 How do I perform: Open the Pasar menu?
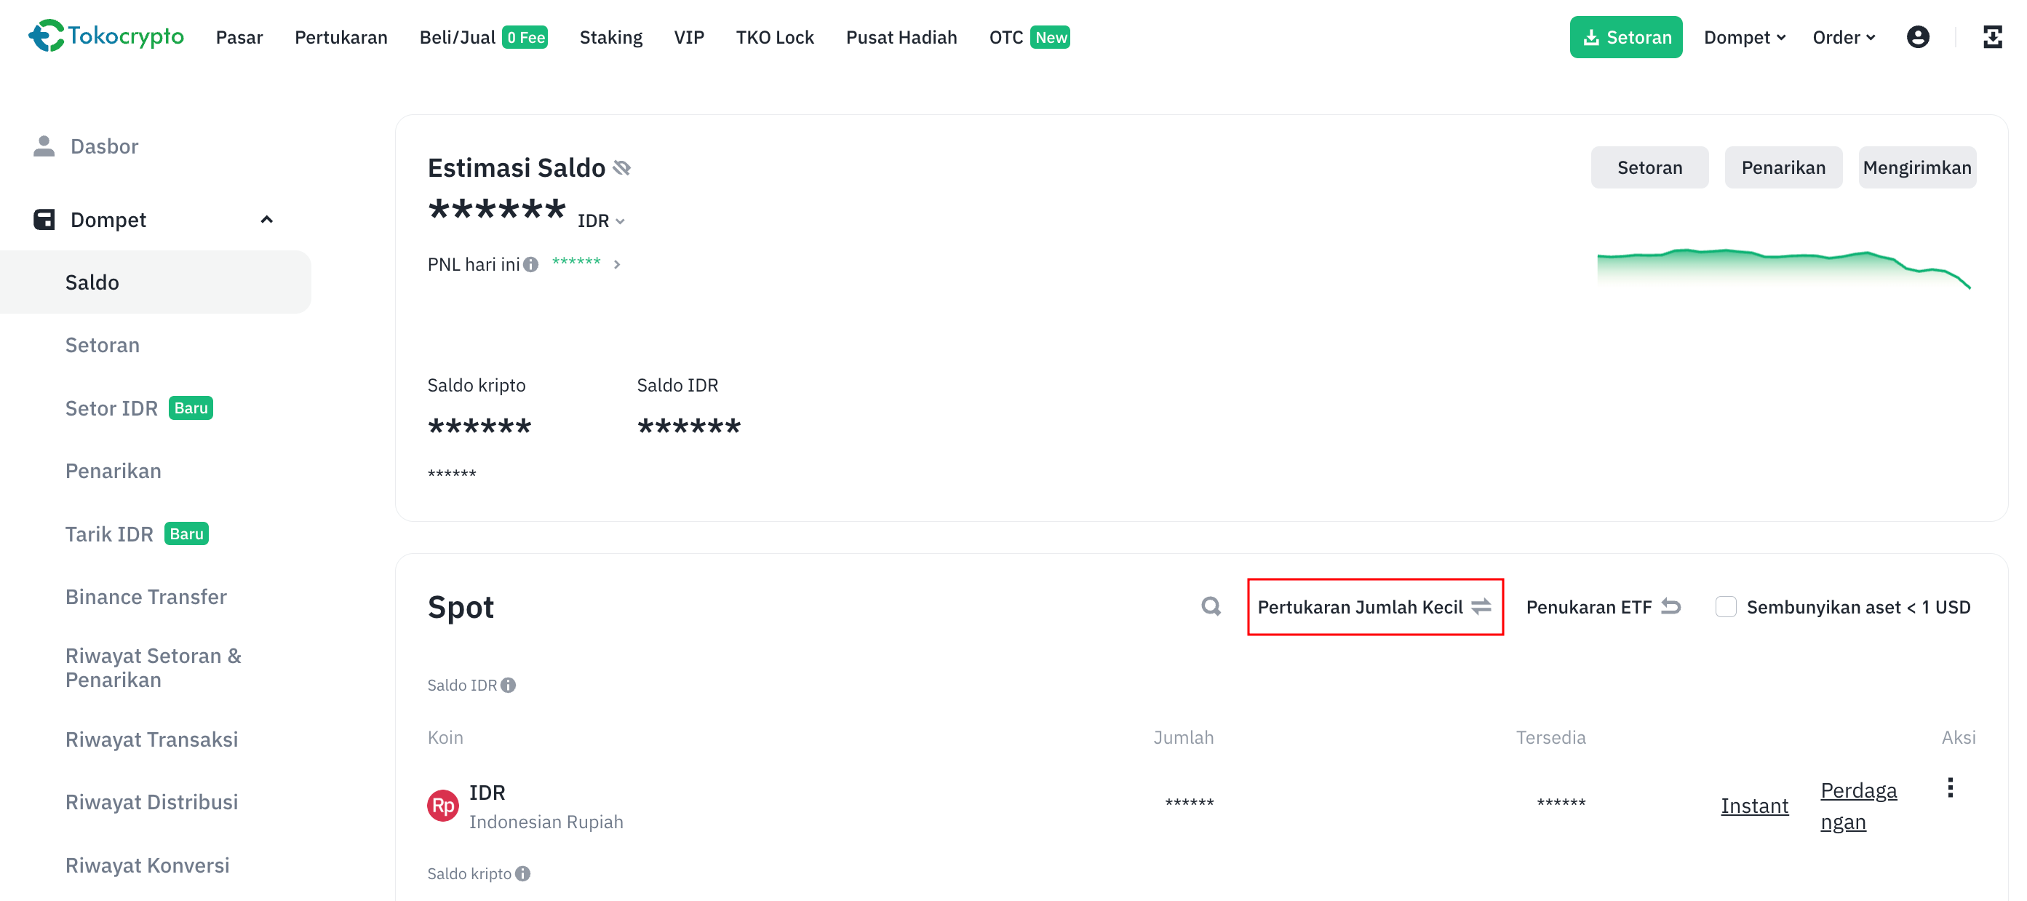point(239,37)
